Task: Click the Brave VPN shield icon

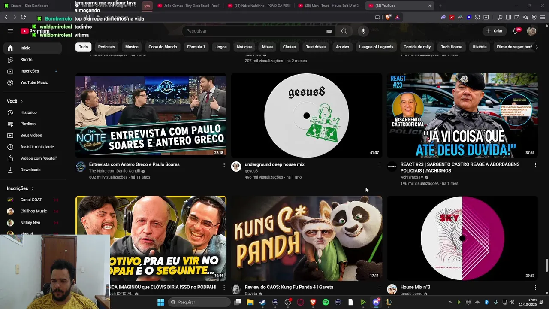Action: [534, 17]
